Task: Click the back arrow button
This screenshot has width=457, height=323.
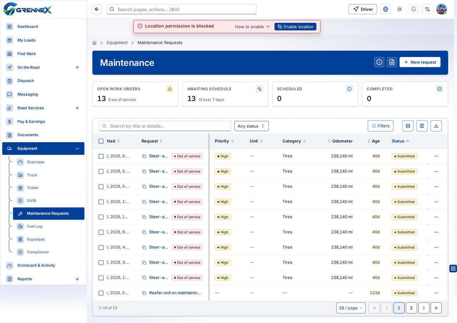Action: 97,9
